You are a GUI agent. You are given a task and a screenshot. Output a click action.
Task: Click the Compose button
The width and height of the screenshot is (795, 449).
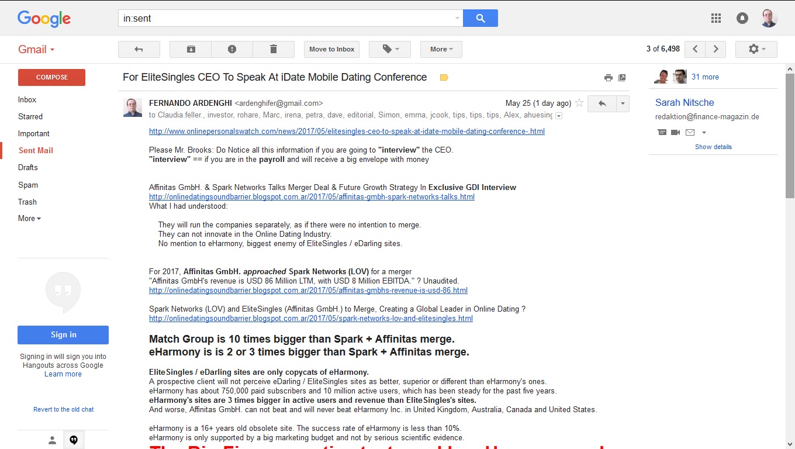pos(51,77)
